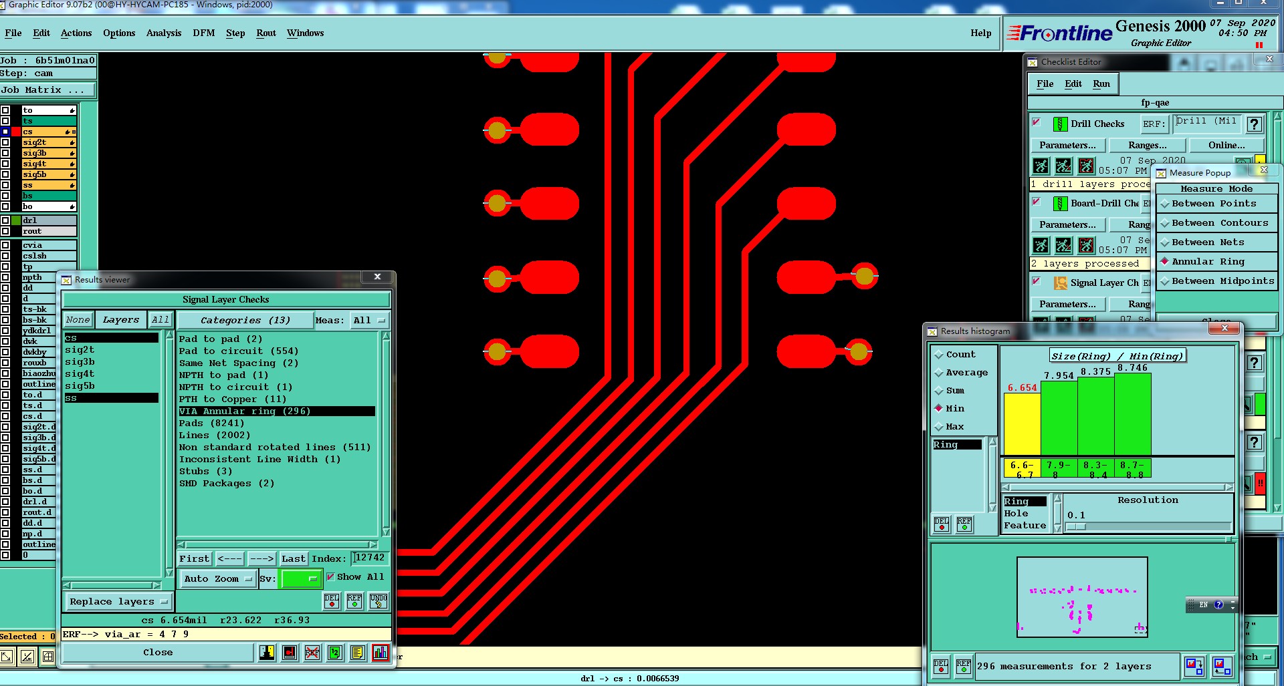Open the Meas All dropdown
Viewport: 1284px width, 686px height.
click(x=370, y=321)
